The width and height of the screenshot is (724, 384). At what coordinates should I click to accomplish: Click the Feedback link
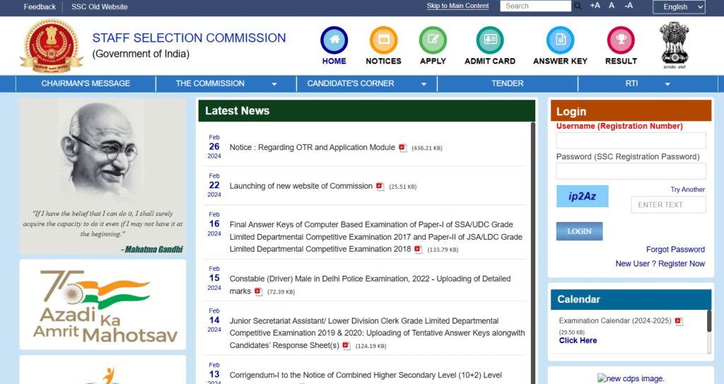coord(40,7)
